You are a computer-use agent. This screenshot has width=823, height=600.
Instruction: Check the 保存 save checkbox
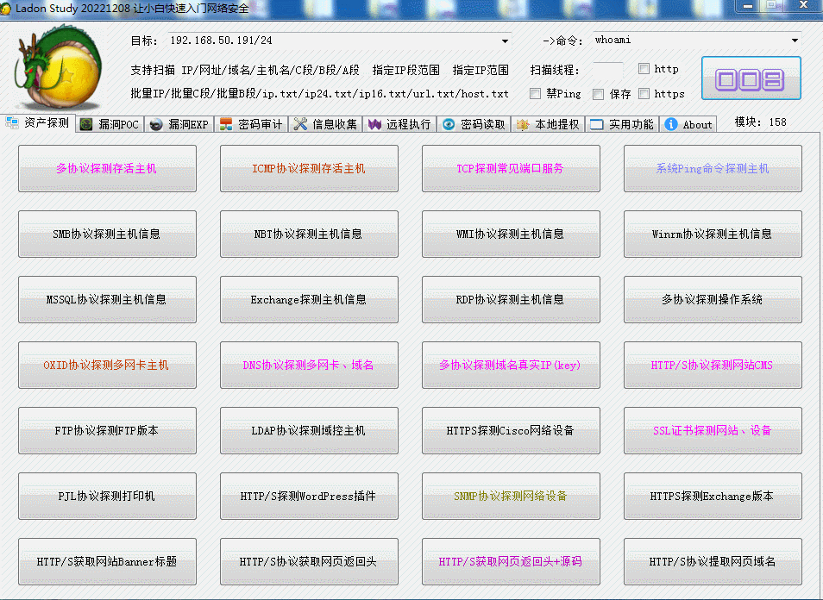[x=598, y=93]
